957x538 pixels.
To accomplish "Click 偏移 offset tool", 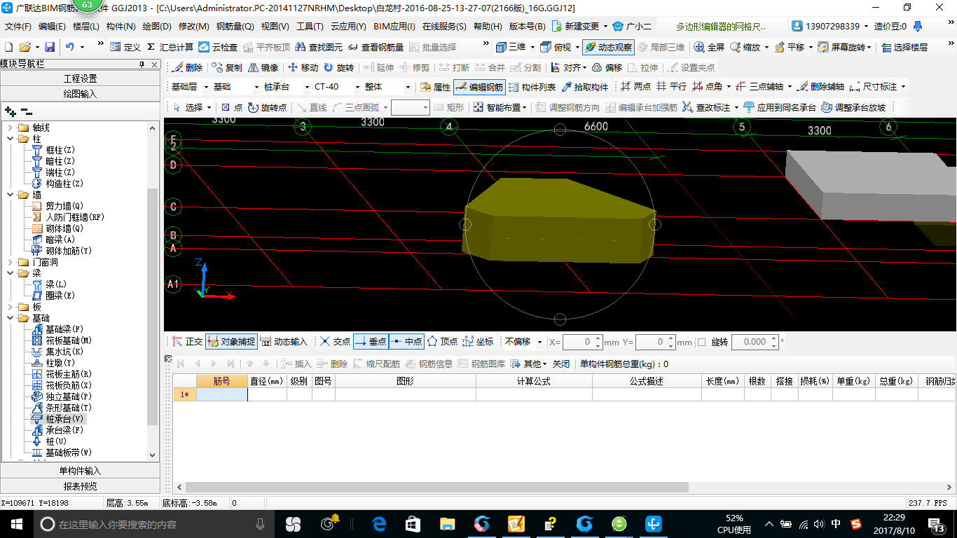I will tap(607, 68).
